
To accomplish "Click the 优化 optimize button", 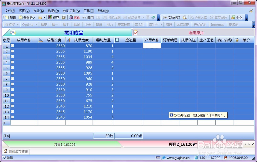I will pos(75,17).
